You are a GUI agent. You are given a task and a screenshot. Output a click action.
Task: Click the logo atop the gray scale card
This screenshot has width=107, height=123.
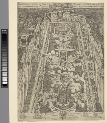click(4, 31)
